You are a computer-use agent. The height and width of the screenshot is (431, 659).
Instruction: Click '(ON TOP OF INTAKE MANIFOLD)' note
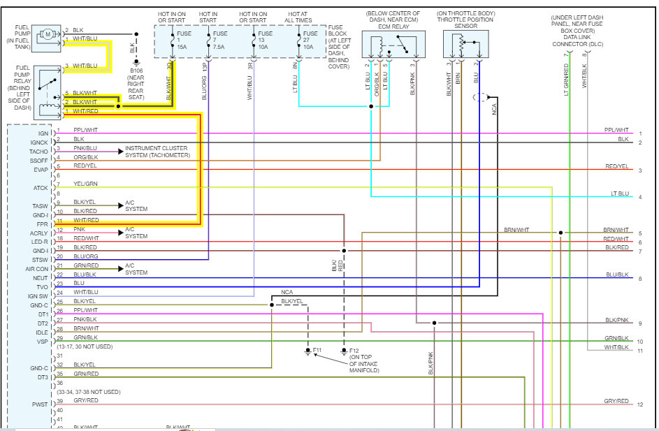pos(364,364)
